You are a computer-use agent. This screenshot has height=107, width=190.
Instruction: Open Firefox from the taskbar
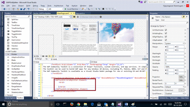pyautogui.click(x=72, y=104)
